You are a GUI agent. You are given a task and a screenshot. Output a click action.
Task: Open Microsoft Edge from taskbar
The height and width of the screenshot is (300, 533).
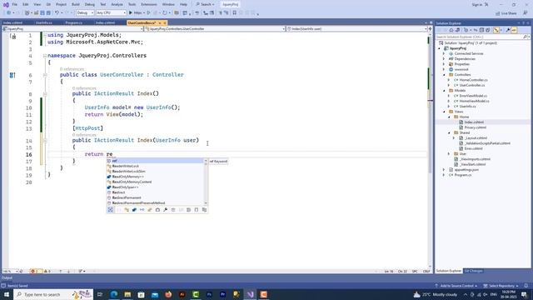114,294
